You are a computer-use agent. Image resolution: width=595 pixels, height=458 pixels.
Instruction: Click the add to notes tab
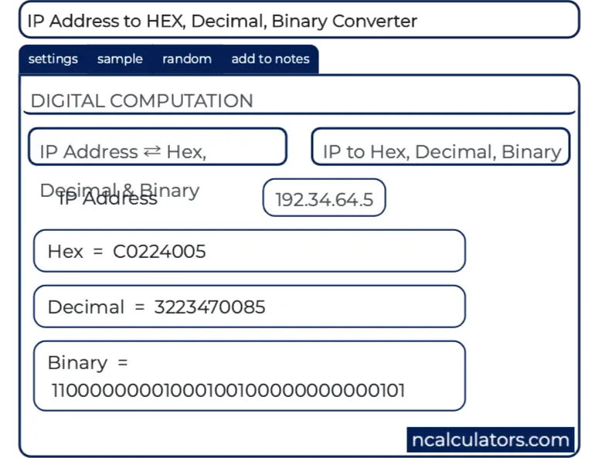270,59
